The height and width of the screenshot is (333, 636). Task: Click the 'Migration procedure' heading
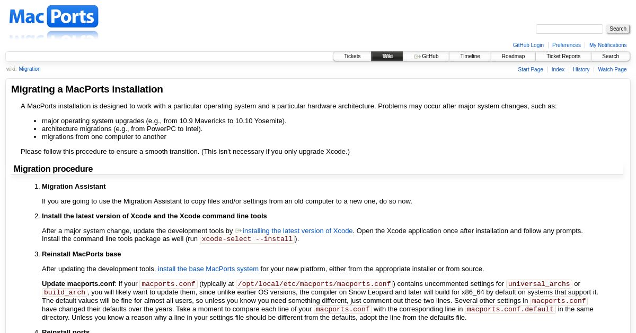[x=53, y=169]
